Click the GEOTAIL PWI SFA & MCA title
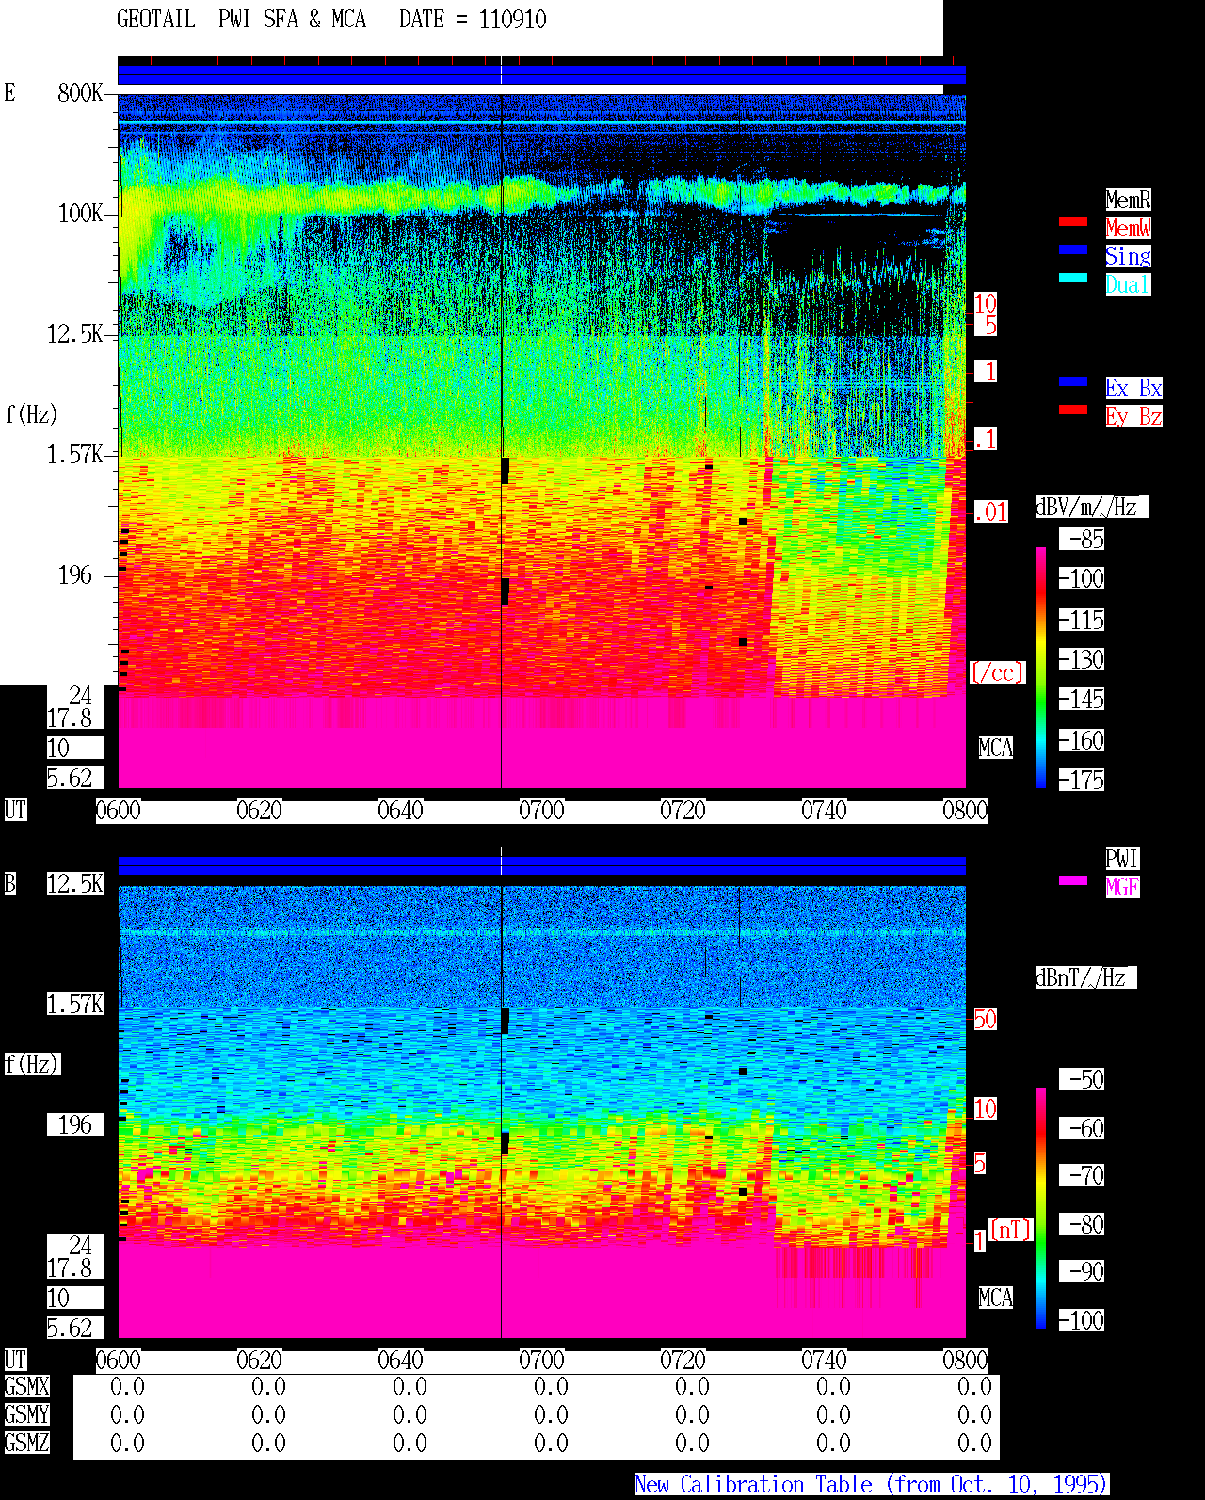Viewport: 1205px width, 1500px height. pos(241,20)
